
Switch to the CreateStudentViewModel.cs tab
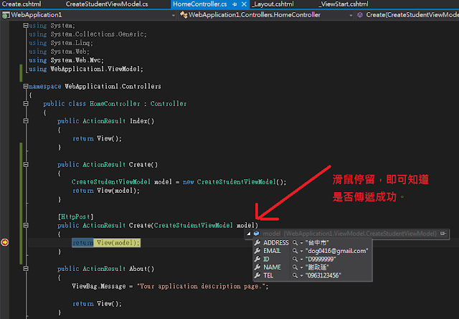tap(107, 4)
